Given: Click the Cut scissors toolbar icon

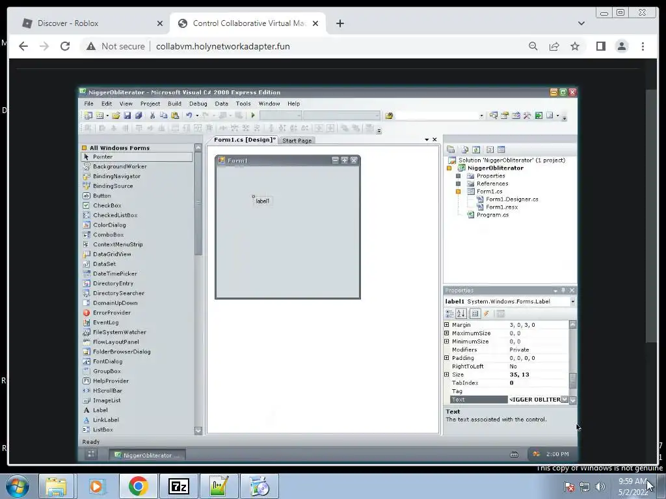Looking at the screenshot, I should 152,116.
